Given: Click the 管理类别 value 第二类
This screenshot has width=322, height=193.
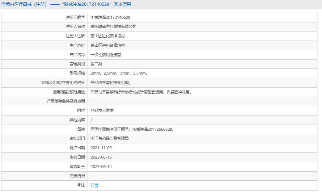Looking at the screenshot, I should click(x=96, y=64).
